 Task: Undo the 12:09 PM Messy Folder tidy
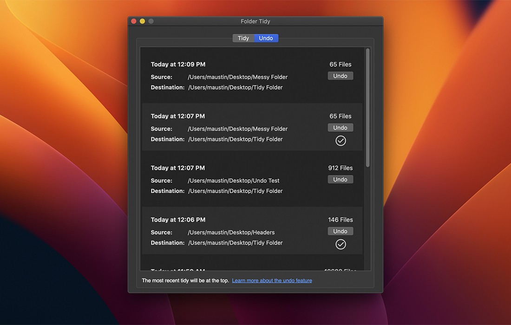(x=340, y=76)
